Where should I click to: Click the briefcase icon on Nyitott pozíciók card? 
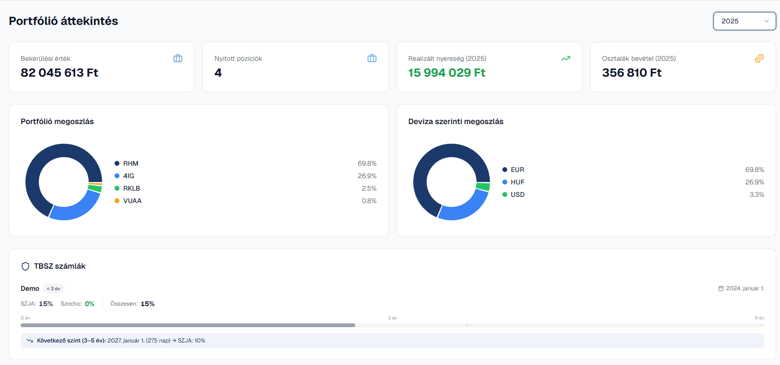pyautogui.click(x=372, y=58)
